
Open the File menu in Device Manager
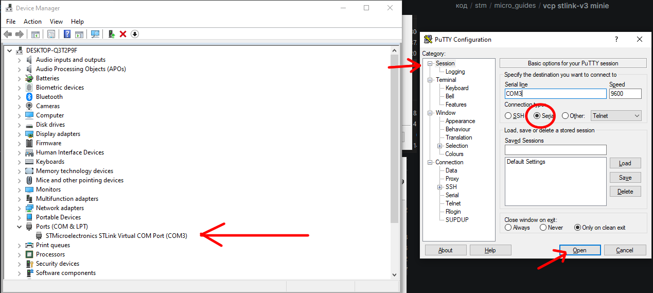point(11,22)
